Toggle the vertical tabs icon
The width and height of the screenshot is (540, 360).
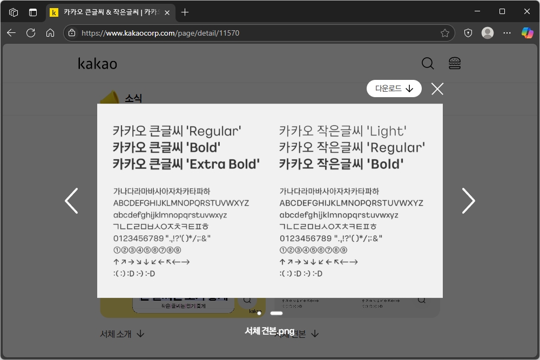[33, 12]
